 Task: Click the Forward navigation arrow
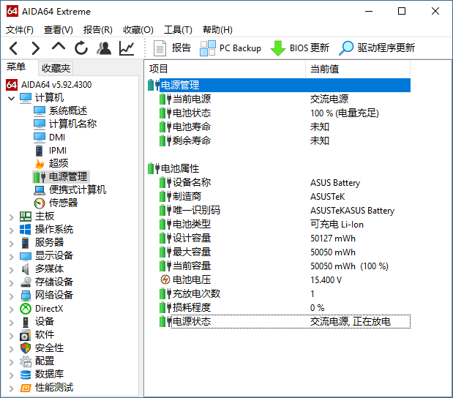[36, 48]
